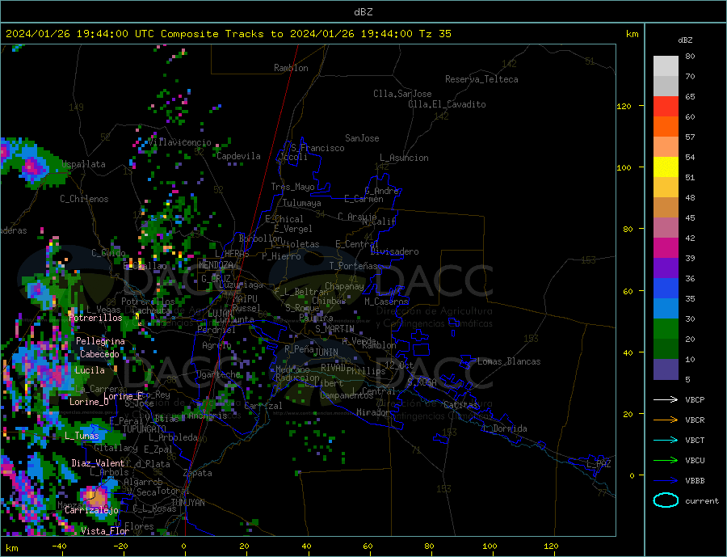Pick the slate bottom swatch of dBZ scale

pos(666,369)
